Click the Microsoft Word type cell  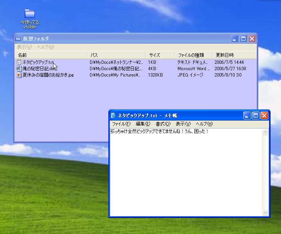click(194, 69)
